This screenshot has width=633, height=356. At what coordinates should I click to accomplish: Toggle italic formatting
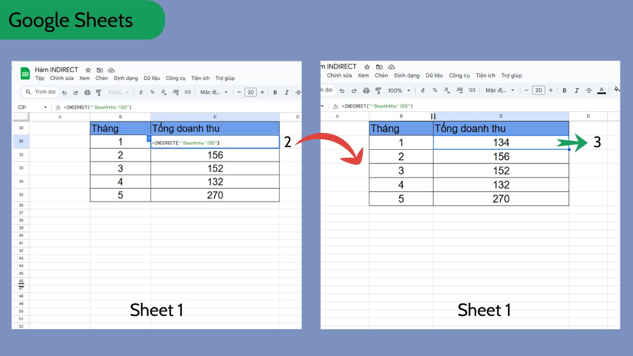click(x=285, y=92)
